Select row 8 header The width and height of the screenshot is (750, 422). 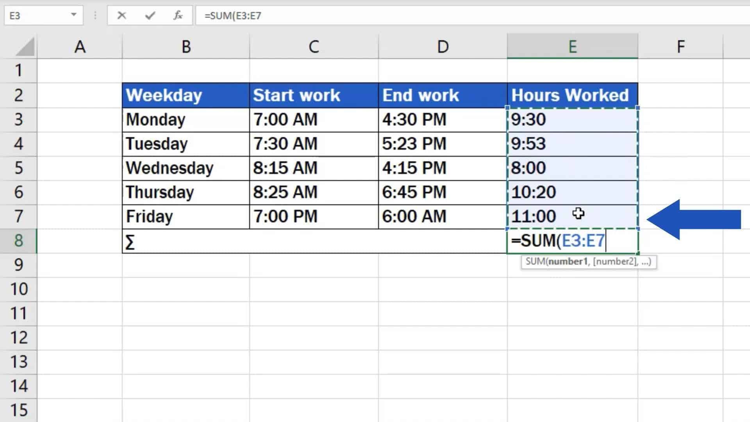point(18,241)
